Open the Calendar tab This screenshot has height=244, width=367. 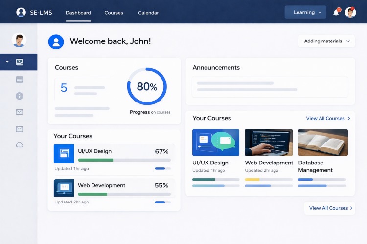(x=148, y=13)
